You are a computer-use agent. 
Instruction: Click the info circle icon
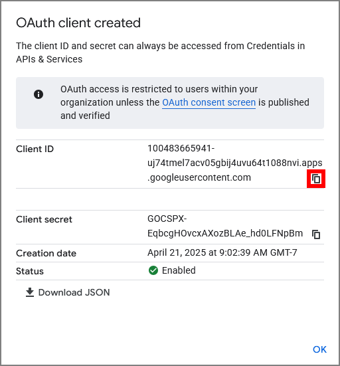click(39, 94)
